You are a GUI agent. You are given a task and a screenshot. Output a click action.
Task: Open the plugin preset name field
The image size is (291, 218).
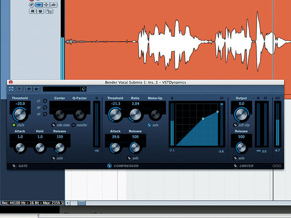61,89
